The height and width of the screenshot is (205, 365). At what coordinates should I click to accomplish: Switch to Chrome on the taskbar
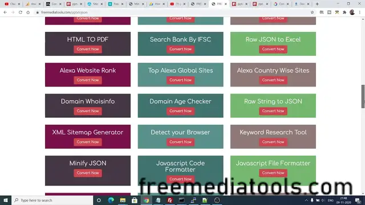click(x=146, y=200)
